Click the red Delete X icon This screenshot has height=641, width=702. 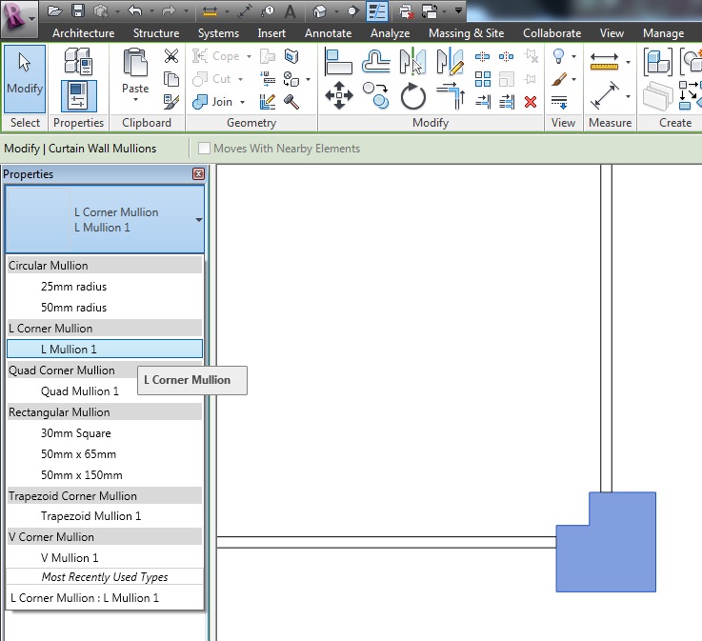tap(531, 102)
